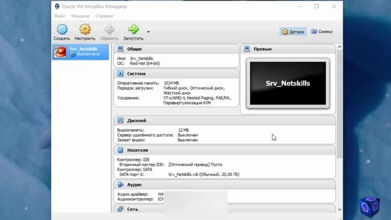Minimize the VirtualBox Manager window
The width and height of the screenshot is (391, 220).
coord(300,6)
